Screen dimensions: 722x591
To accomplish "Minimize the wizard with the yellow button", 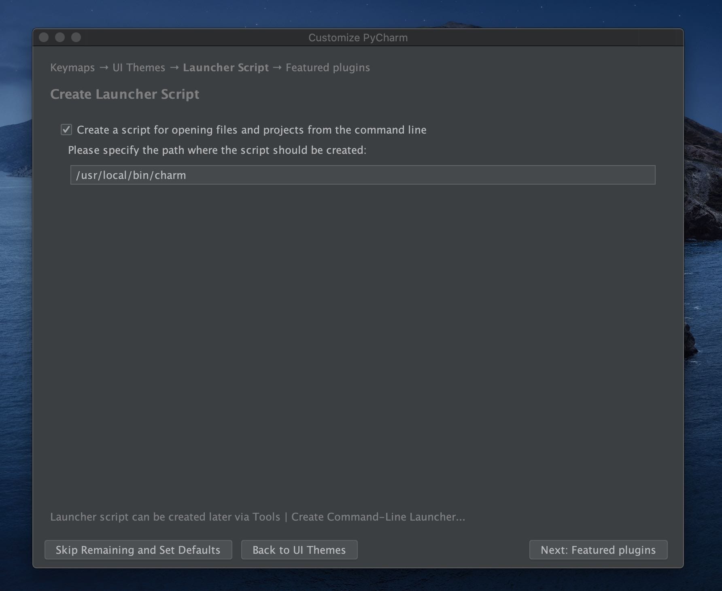I will 59,37.
